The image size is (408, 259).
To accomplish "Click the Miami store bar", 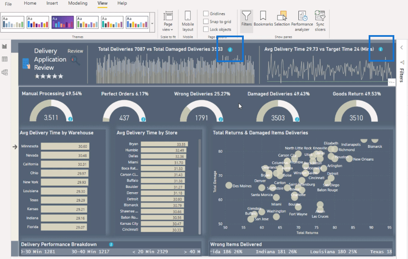I will coord(163,162).
